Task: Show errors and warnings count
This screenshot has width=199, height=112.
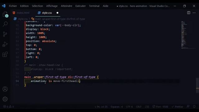Action: (8, 106)
